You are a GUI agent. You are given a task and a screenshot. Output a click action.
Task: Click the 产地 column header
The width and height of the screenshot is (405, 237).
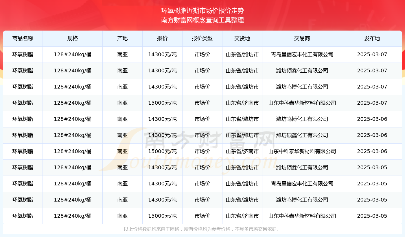(x=122, y=38)
